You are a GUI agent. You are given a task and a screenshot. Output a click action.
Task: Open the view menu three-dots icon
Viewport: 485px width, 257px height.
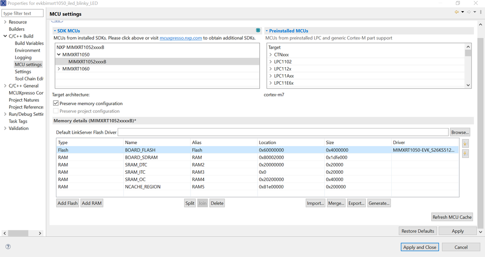(x=480, y=12)
